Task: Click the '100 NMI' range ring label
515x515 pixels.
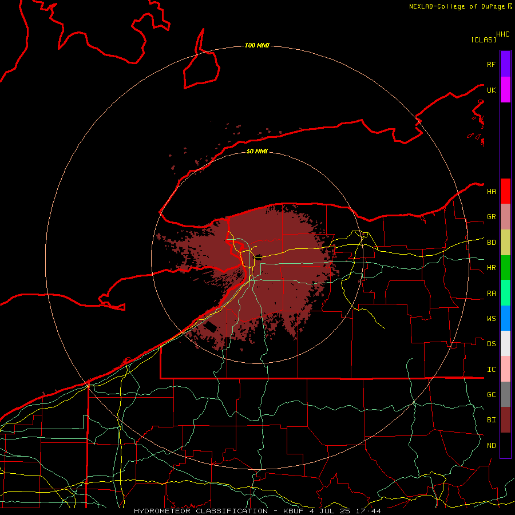Action: 257,45
